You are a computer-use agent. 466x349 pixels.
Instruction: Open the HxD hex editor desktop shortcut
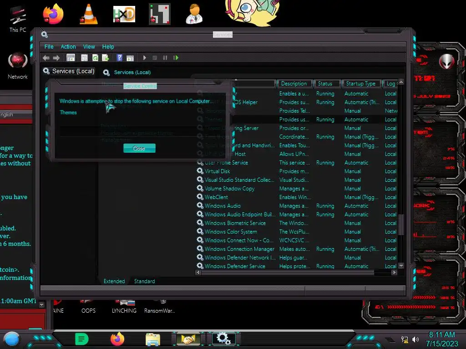[x=124, y=14]
